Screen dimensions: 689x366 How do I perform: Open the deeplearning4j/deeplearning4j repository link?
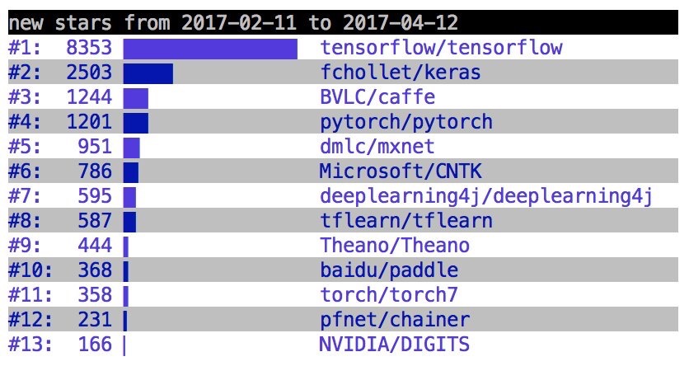[x=486, y=196]
